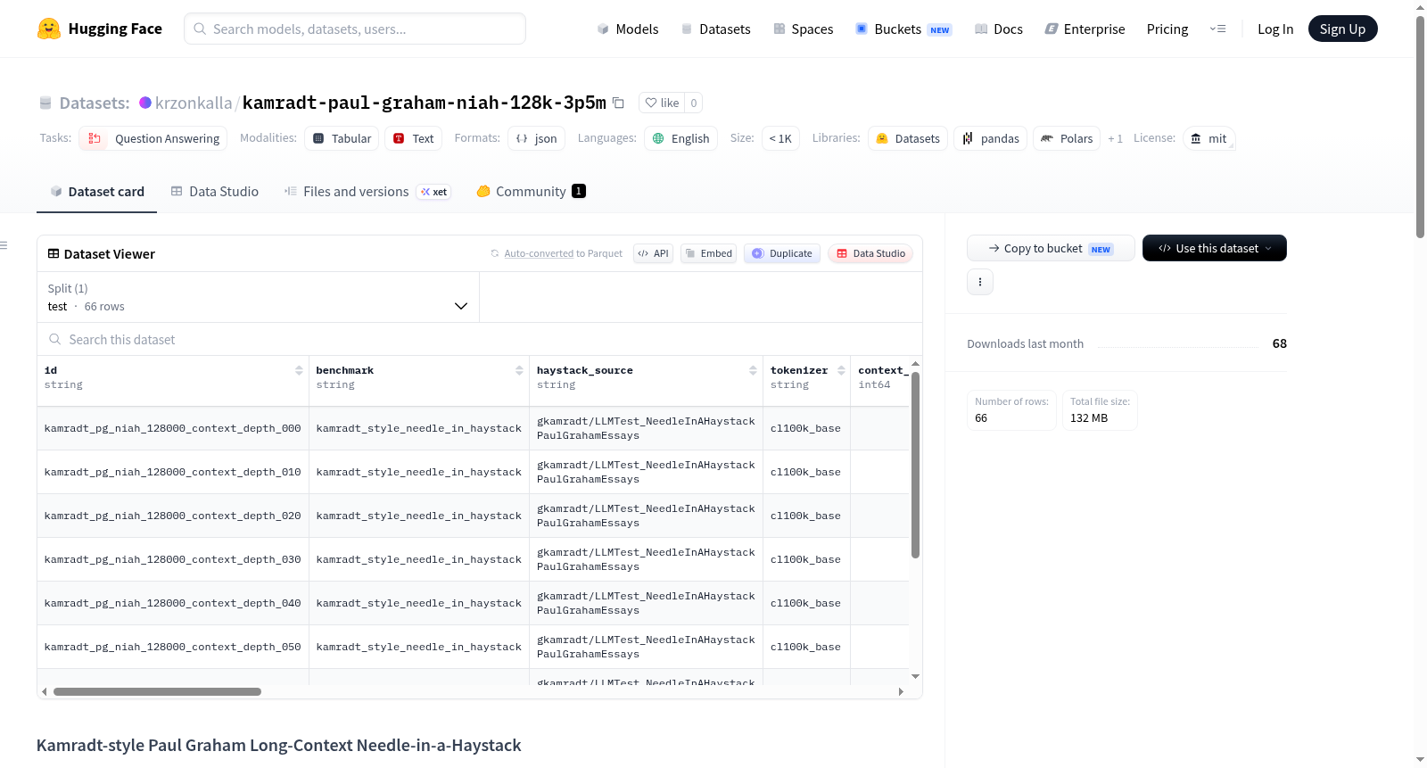1427x768 pixels.
Task: Click the table horizontal scrollbar thumb
Action: (157, 691)
